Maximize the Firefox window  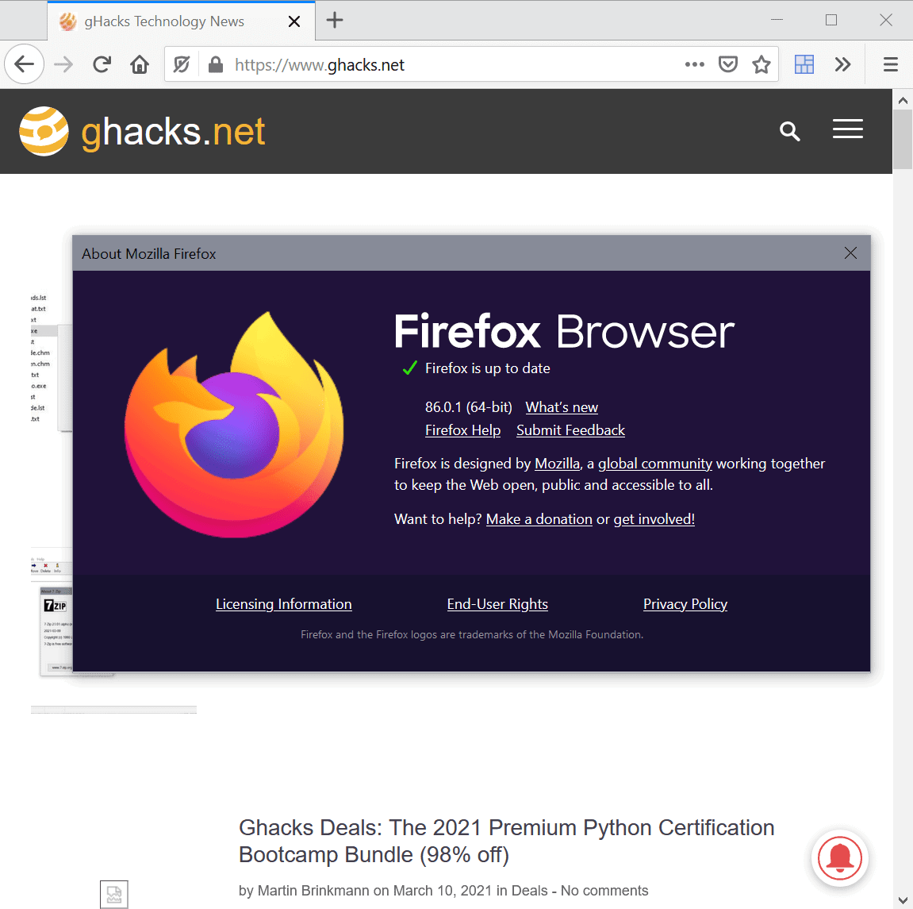coord(831,20)
